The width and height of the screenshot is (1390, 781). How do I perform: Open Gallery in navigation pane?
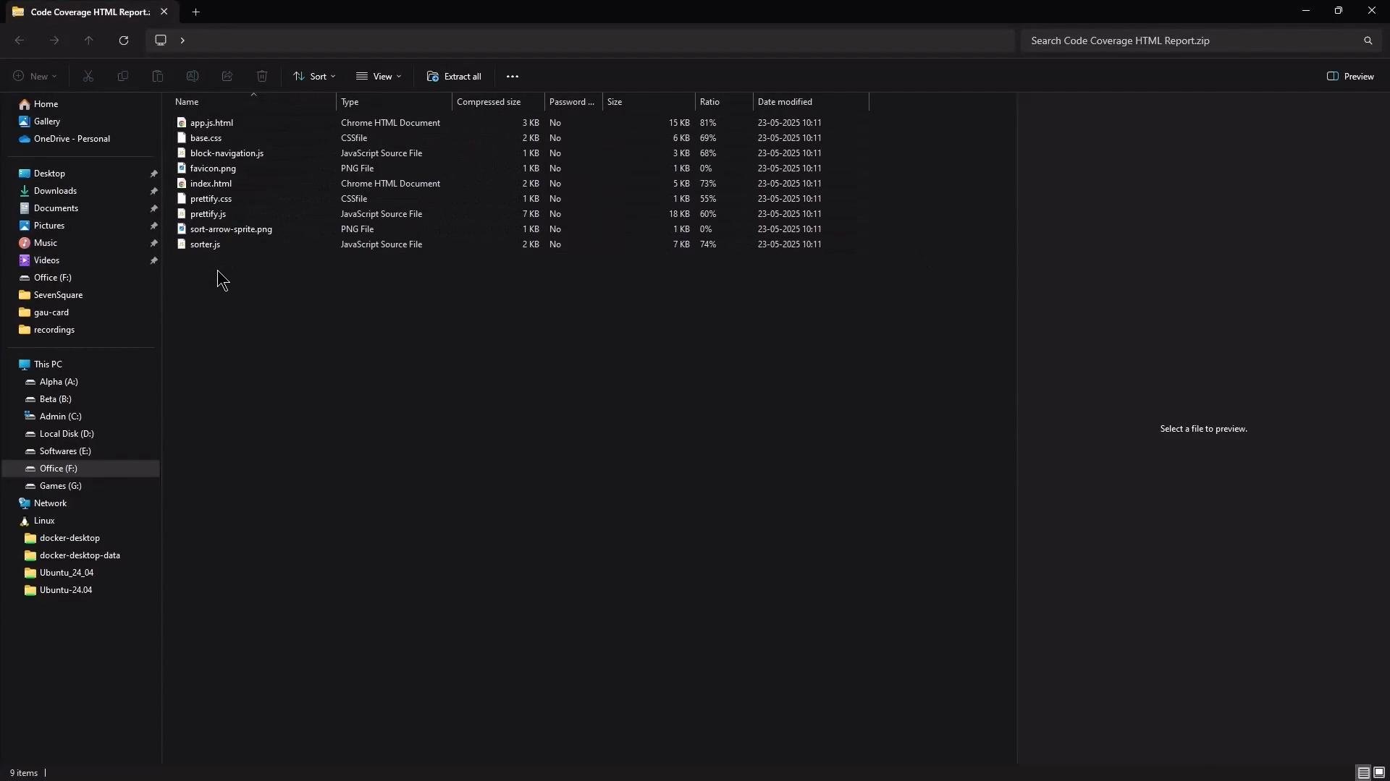(x=47, y=121)
